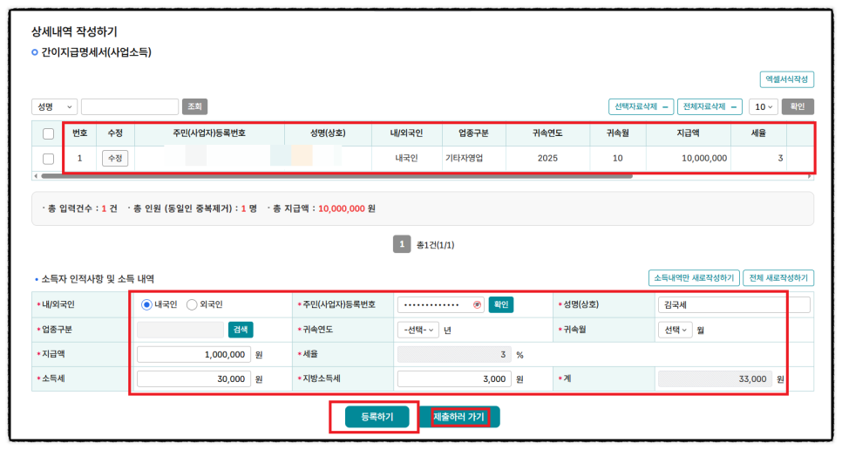This screenshot has width=842, height=450.
Task: Click the 귀속연도 column header
Action: click(x=547, y=133)
